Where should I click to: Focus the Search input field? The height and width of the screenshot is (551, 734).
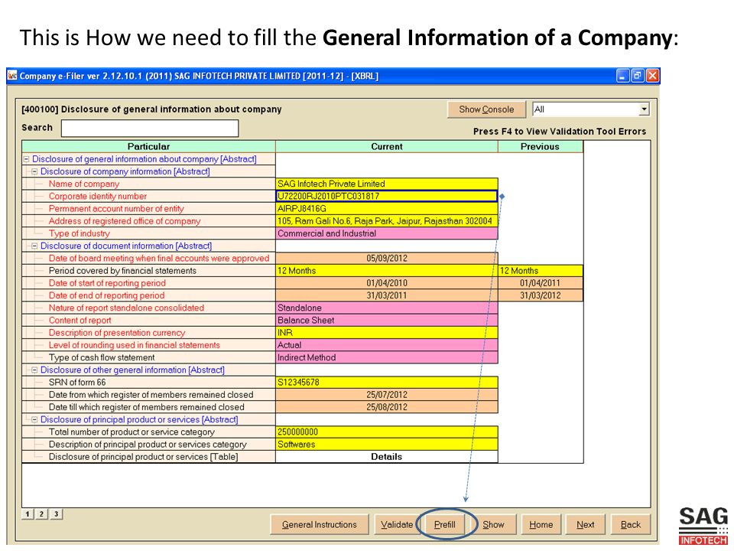(150, 129)
